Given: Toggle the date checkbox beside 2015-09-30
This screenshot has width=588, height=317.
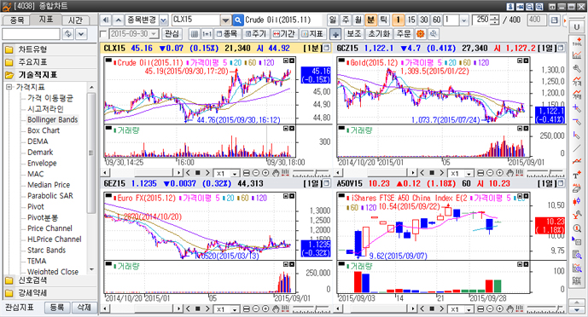Looking at the screenshot, I should click(104, 34).
